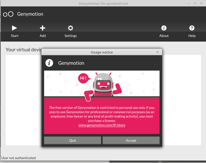Maximize the Genymotion main window

pos(195,3)
